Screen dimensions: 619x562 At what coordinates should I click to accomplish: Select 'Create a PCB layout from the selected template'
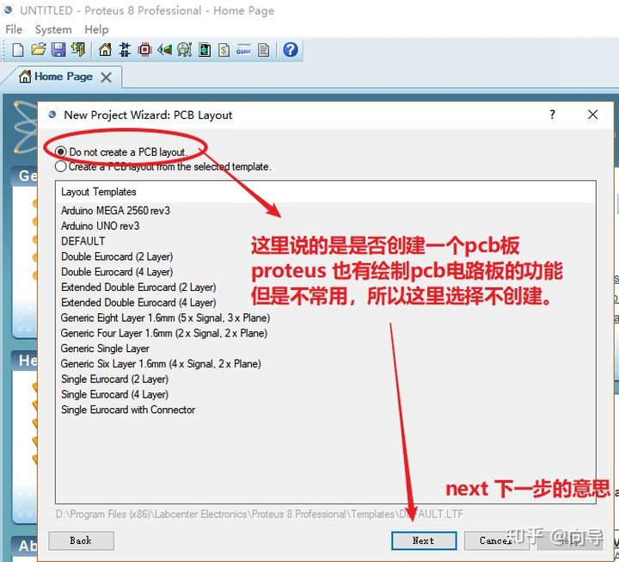coord(163,166)
